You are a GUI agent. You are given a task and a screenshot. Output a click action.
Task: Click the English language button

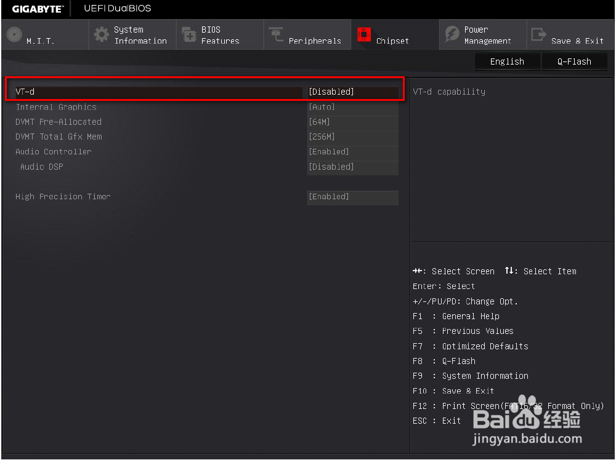pos(507,61)
